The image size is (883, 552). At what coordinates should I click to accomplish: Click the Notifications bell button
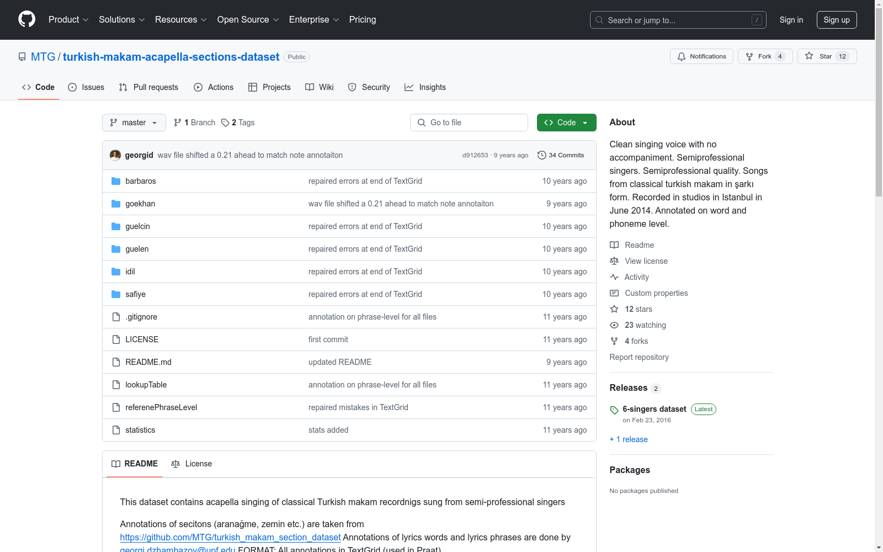[701, 56]
